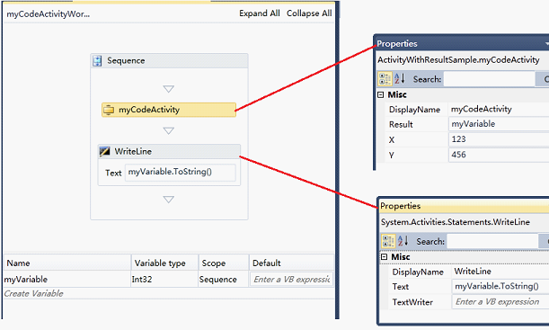Image resolution: width=549 pixels, height=330 pixels.
Task: Click Collapse All in the designer
Action: pyautogui.click(x=309, y=13)
